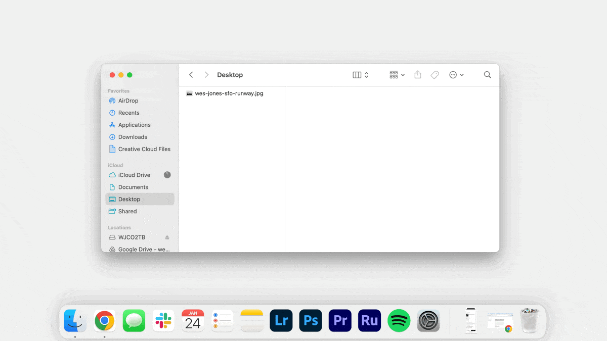Click the Locations section header
Image resolution: width=607 pixels, height=341 pixels.
(119, 228)
